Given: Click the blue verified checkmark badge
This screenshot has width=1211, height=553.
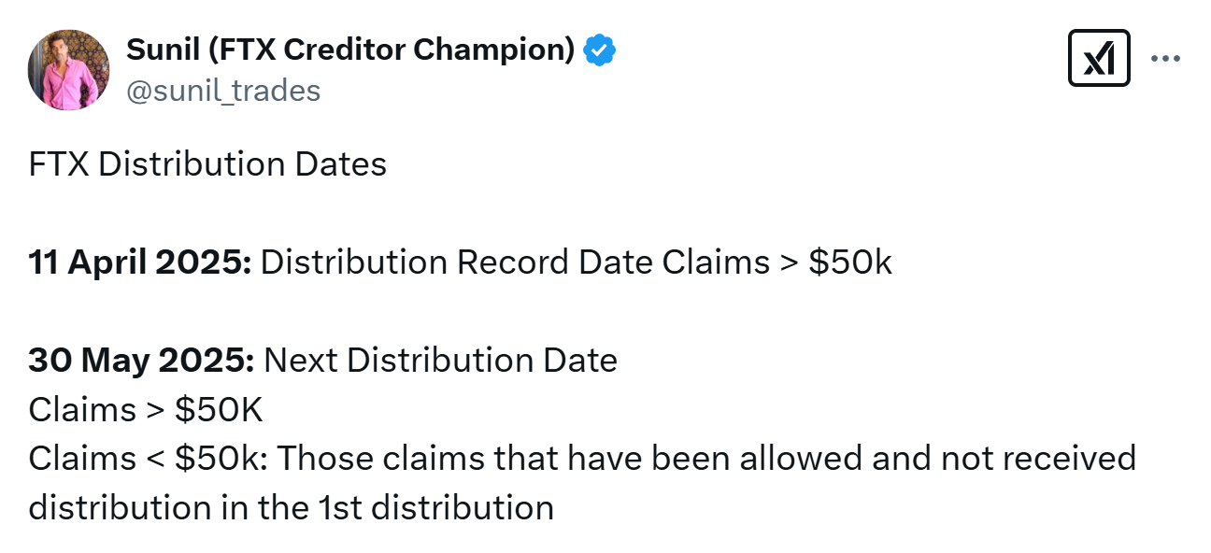Looking at the screenshot, I should (599, 50).
